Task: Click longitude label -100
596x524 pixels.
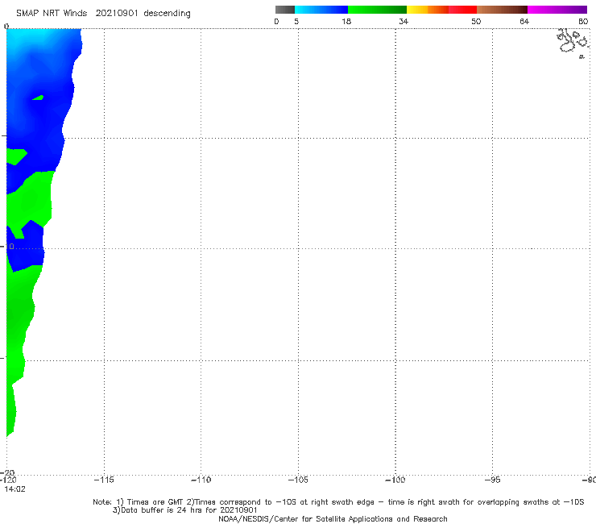Action: (x=395, y=480)
